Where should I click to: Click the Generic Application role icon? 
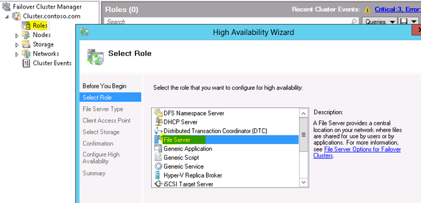(x=158, y=148)
